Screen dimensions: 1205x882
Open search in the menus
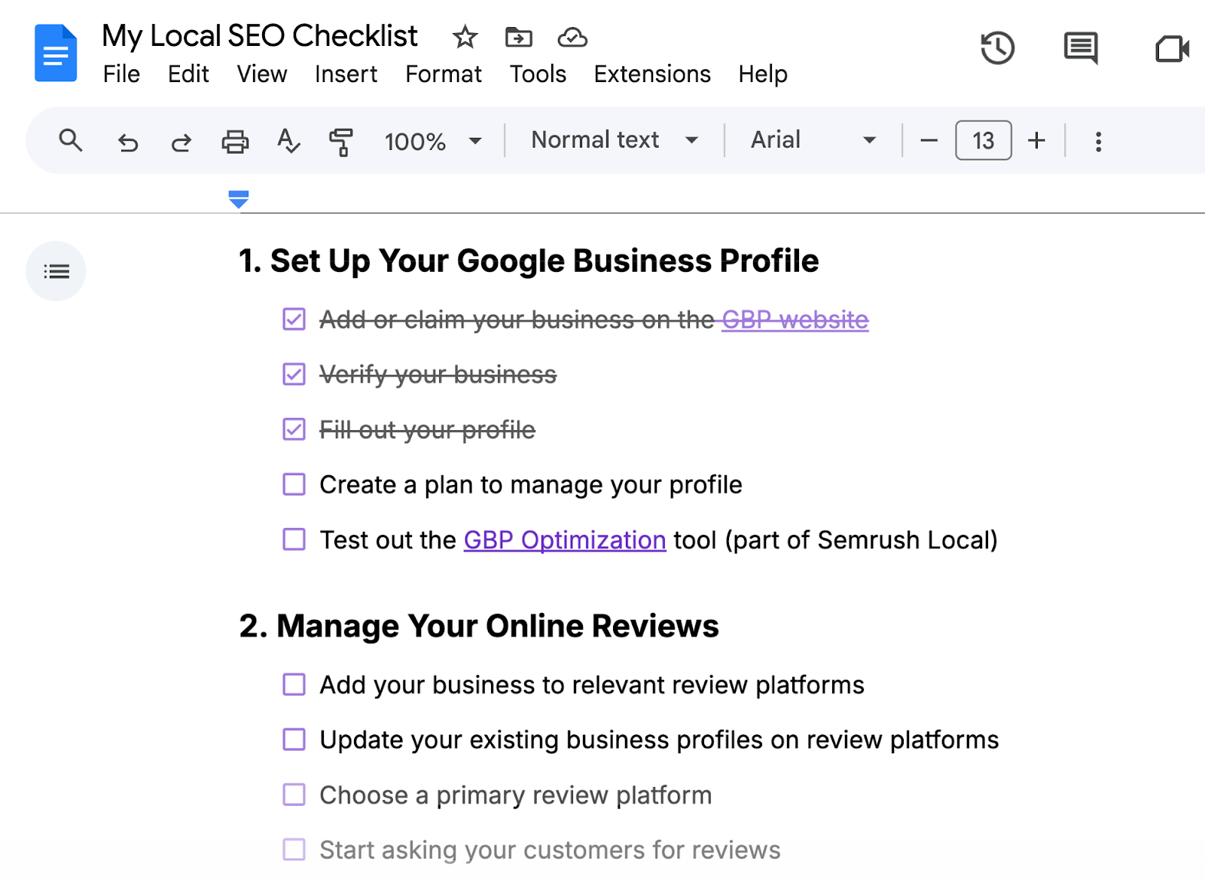(x=70, y=141)
